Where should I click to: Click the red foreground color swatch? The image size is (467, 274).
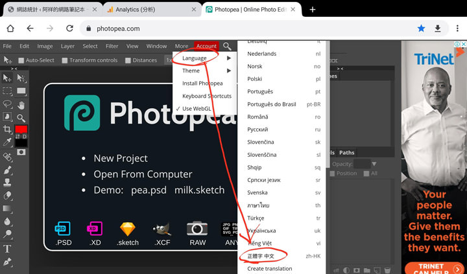coord(21,130)
